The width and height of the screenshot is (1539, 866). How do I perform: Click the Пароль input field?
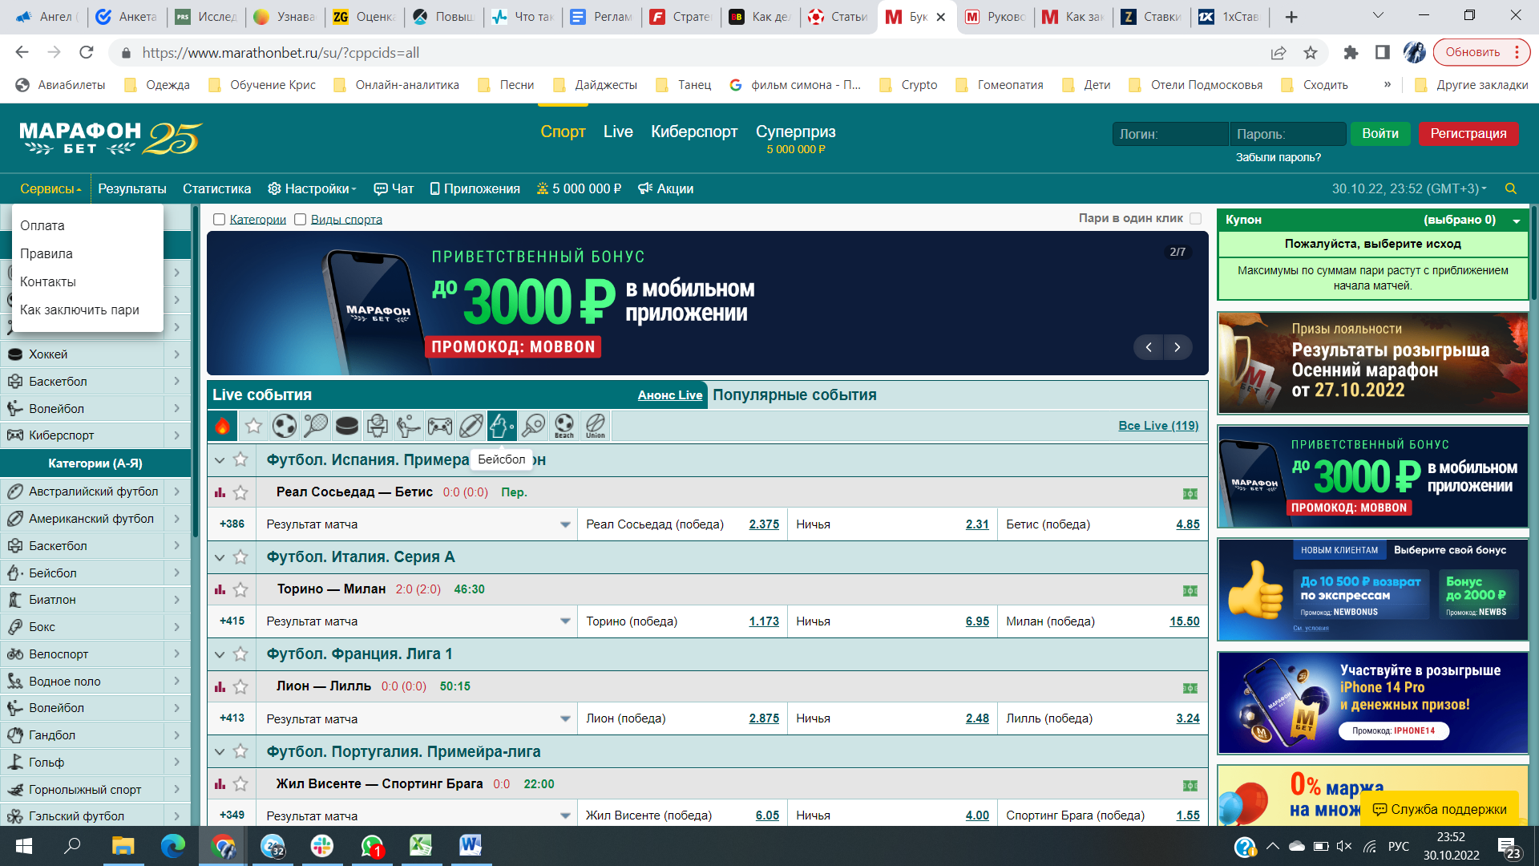(1287, 134)
